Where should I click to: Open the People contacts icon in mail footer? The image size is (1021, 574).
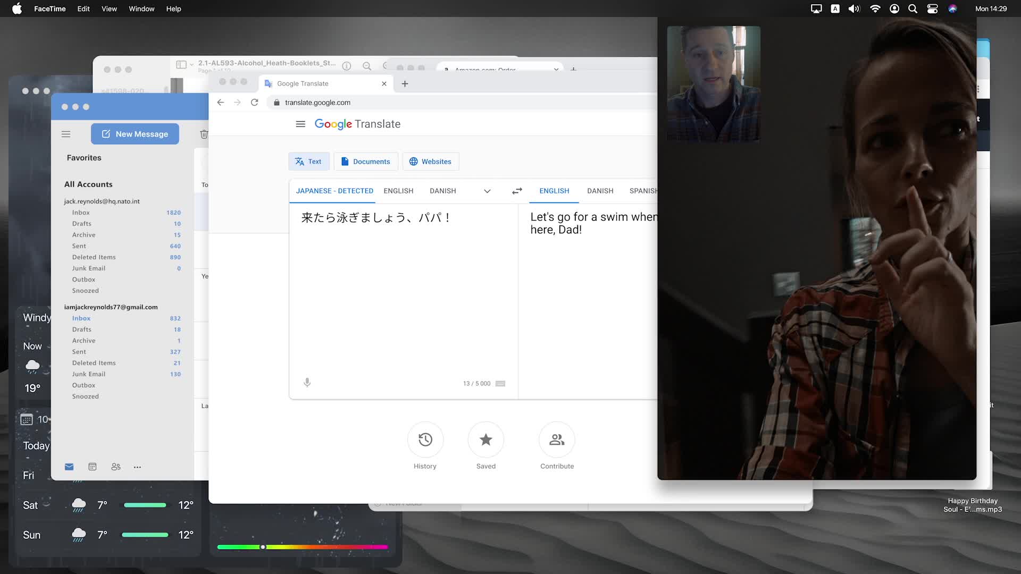click(x=116, y=467)
